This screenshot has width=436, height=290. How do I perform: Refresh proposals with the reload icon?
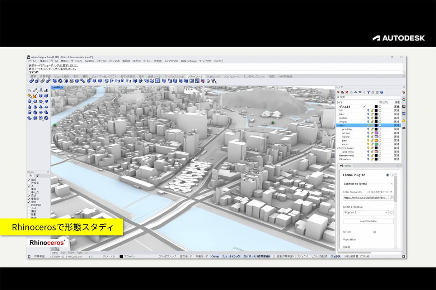(391, 213)
